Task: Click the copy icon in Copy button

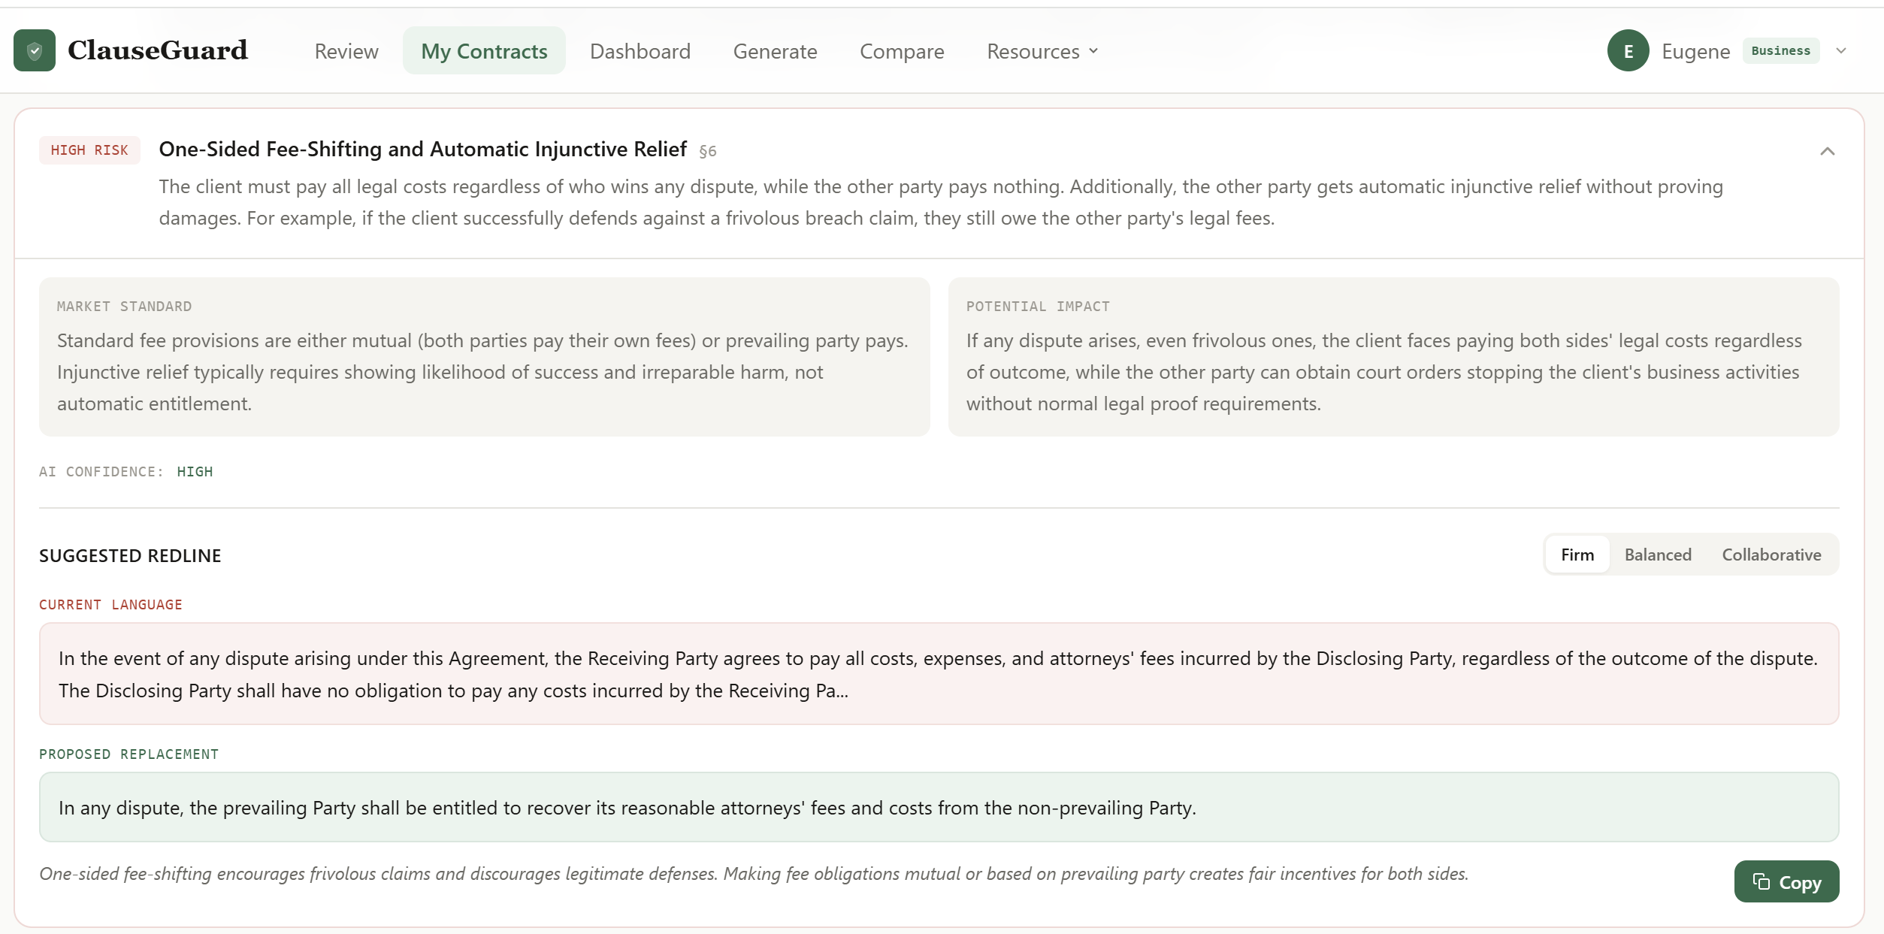Action: (x=1761, y=881)
